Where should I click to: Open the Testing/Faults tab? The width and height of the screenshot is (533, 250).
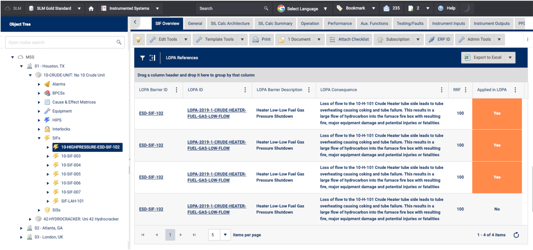tap(410, 24)
